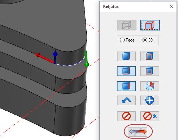Click the face outline selection cube icon
The image size is (178, 140).
point(150,56)
